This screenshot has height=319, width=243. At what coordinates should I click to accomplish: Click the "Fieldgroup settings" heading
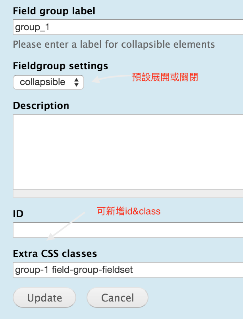click(60, 66)
